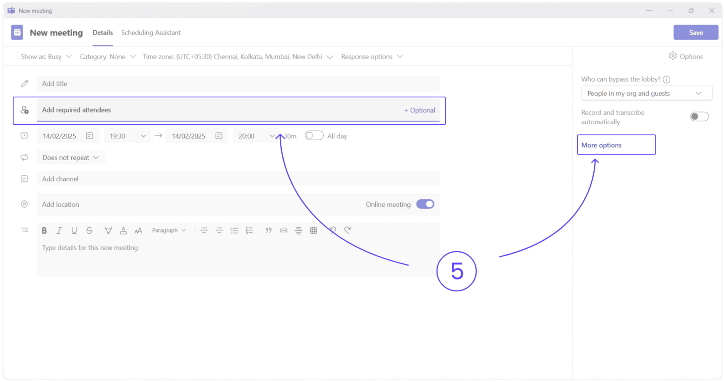Insert a link in the description toolbar

[x=283, y=230]
